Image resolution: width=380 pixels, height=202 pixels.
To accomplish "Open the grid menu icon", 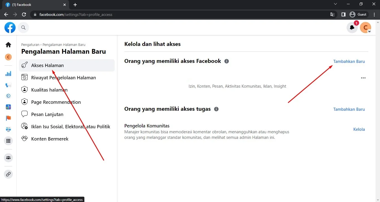I will [8, 141].
